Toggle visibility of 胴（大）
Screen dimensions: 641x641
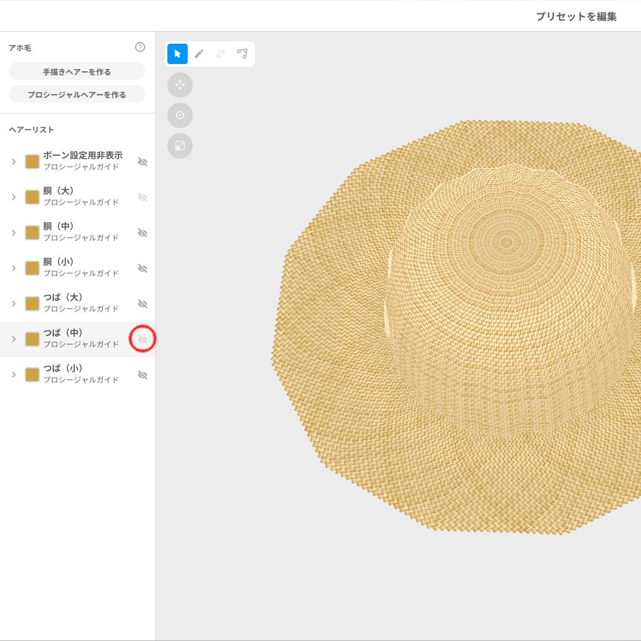[143, 197]
